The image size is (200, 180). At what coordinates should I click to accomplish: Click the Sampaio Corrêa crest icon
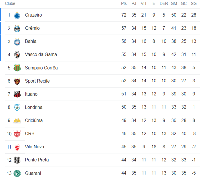17,68
